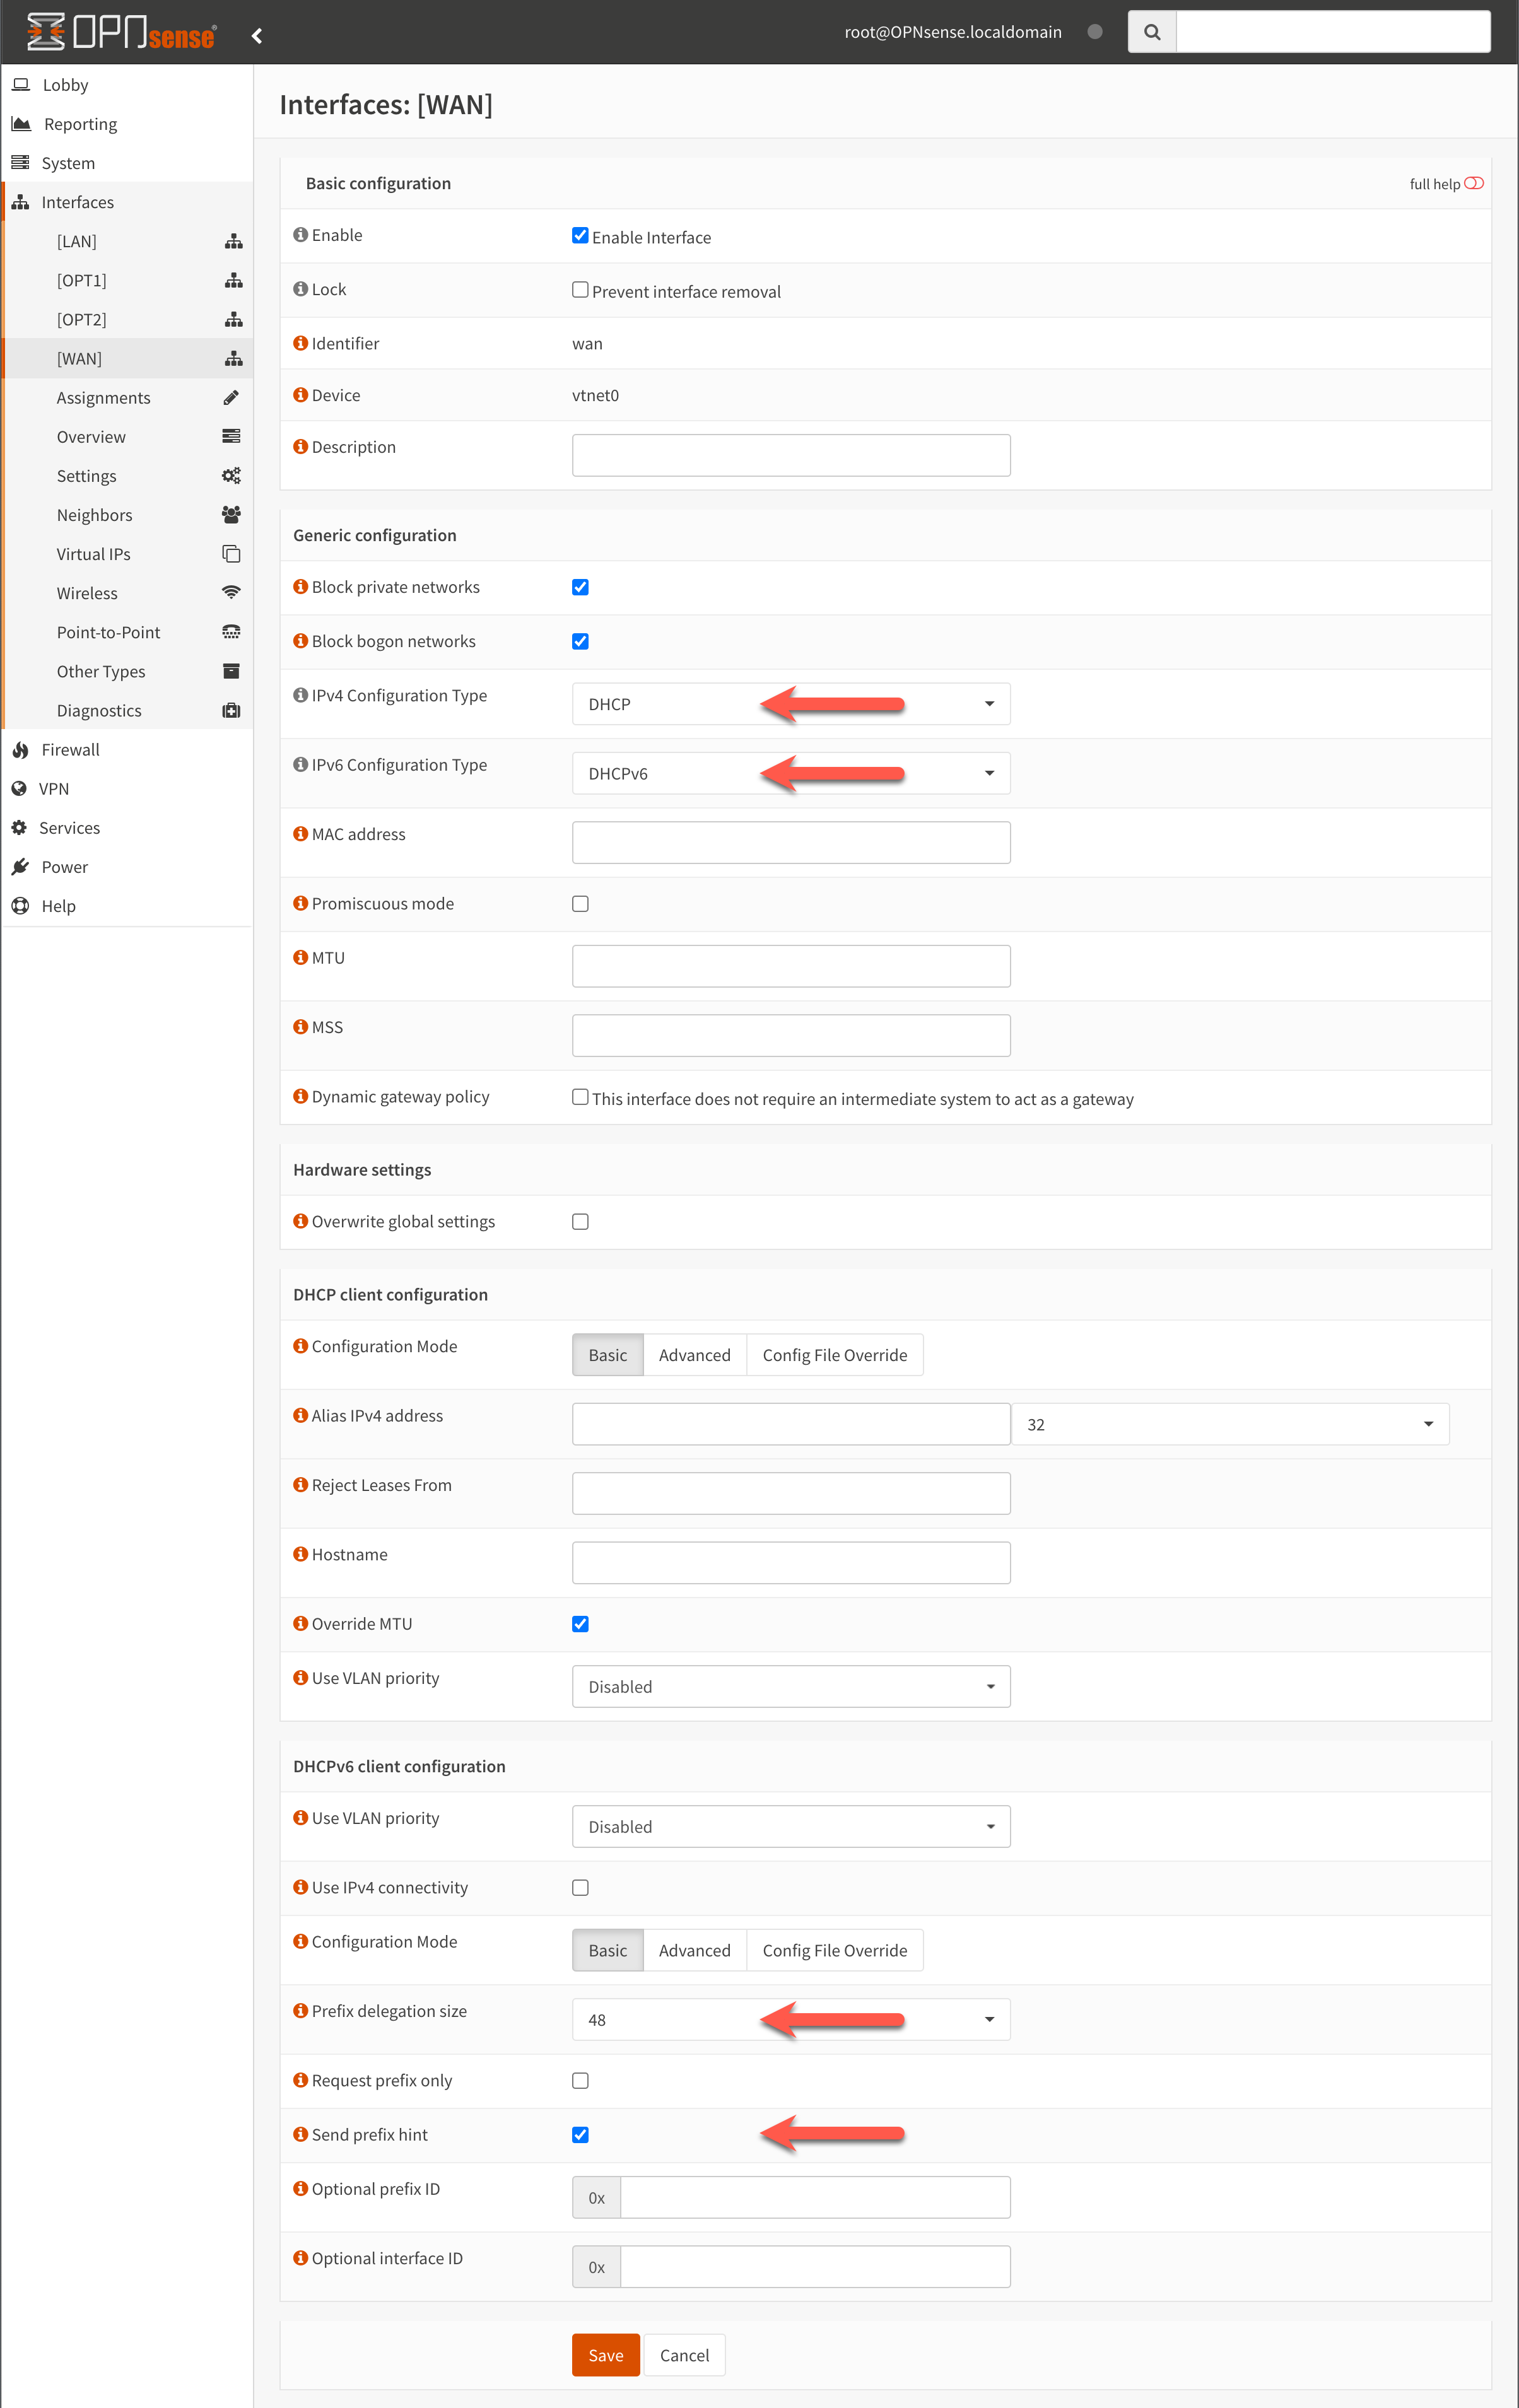Check Use IPv4 connectivity

point(580,1887)
